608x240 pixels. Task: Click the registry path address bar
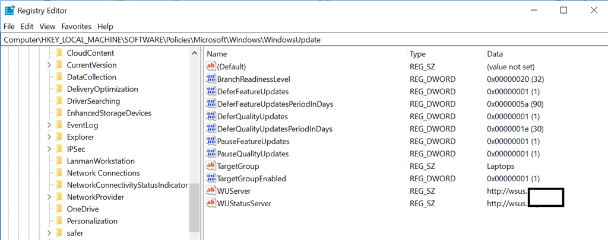pyautogui.click(x=304, y=40)
